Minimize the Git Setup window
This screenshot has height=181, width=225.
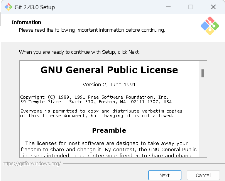pos(168,7)
